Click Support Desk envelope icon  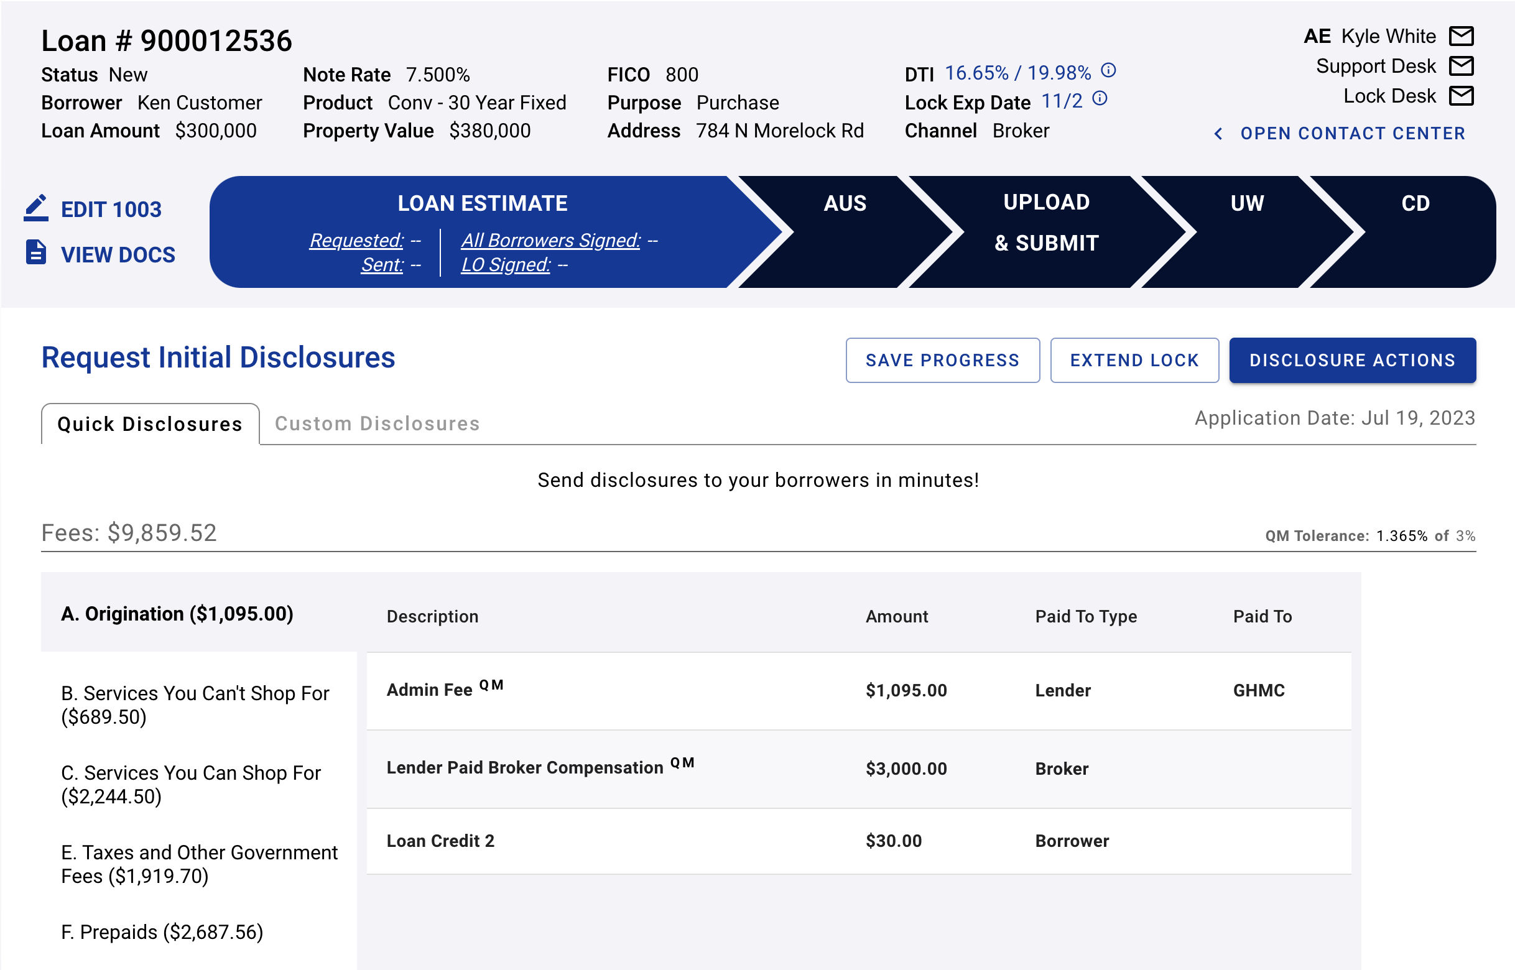pyautogui.click(x=1460, y=65)
